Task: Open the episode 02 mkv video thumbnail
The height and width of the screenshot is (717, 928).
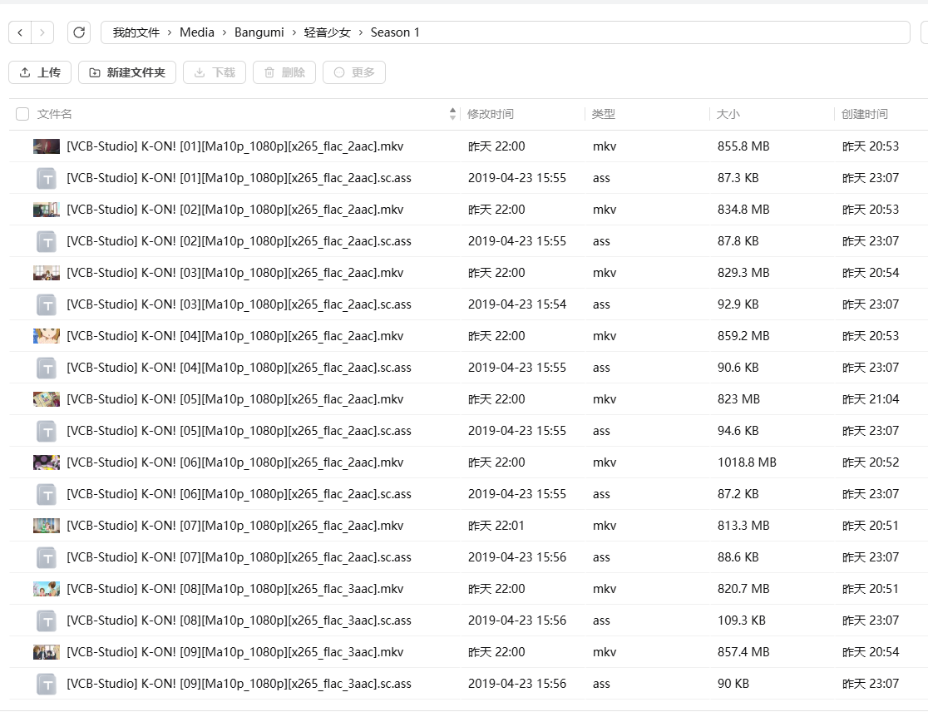Action: [x=47, y=210]
